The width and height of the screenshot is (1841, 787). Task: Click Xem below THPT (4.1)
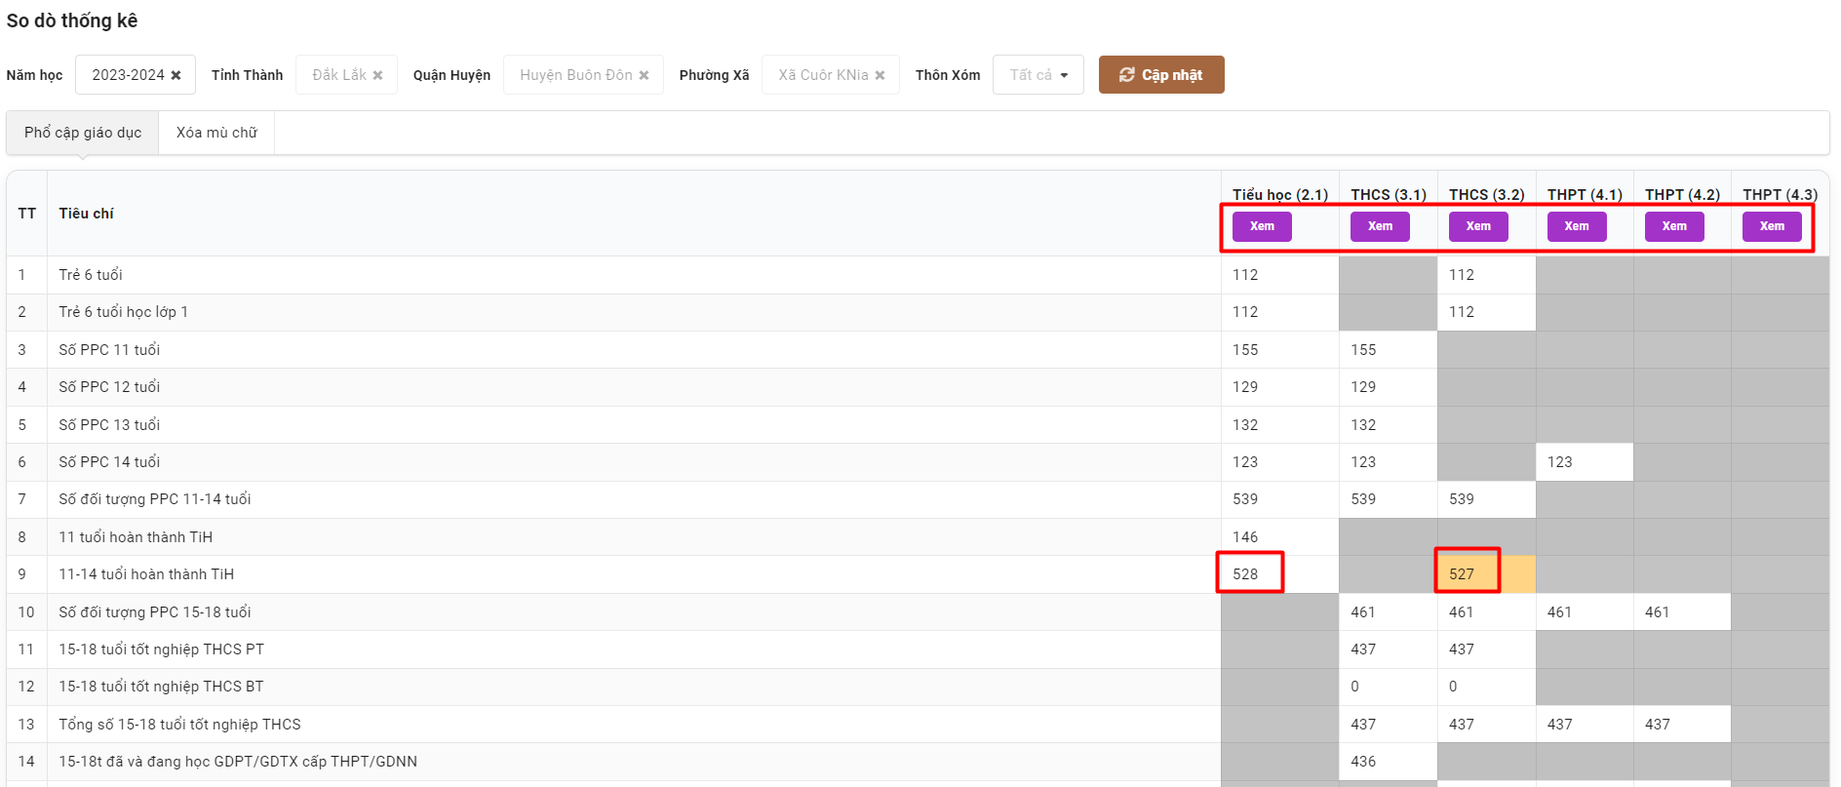pos(1576,226)
